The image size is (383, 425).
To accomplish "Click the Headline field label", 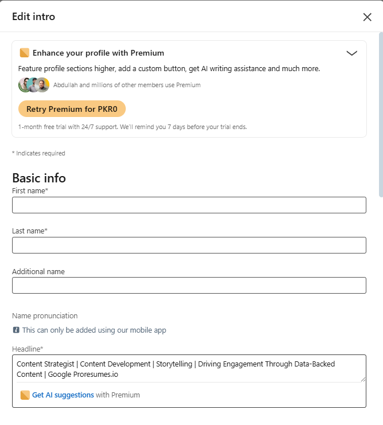I will (x=28, y=349).
